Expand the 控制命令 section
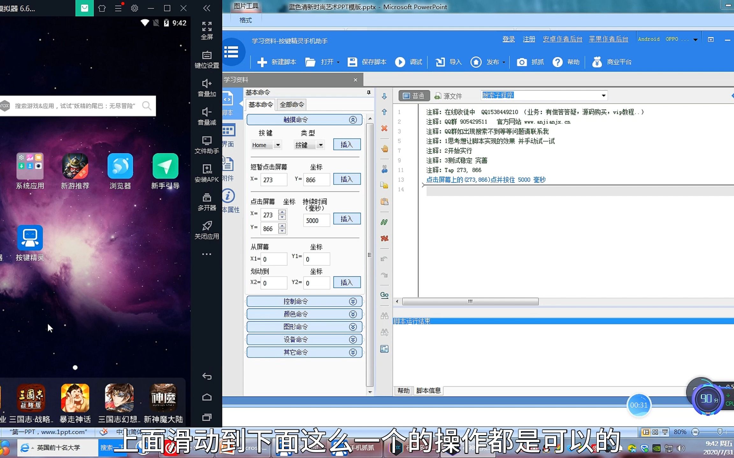The height and width of the screenshot is (458, 734). tap(304, 301)
